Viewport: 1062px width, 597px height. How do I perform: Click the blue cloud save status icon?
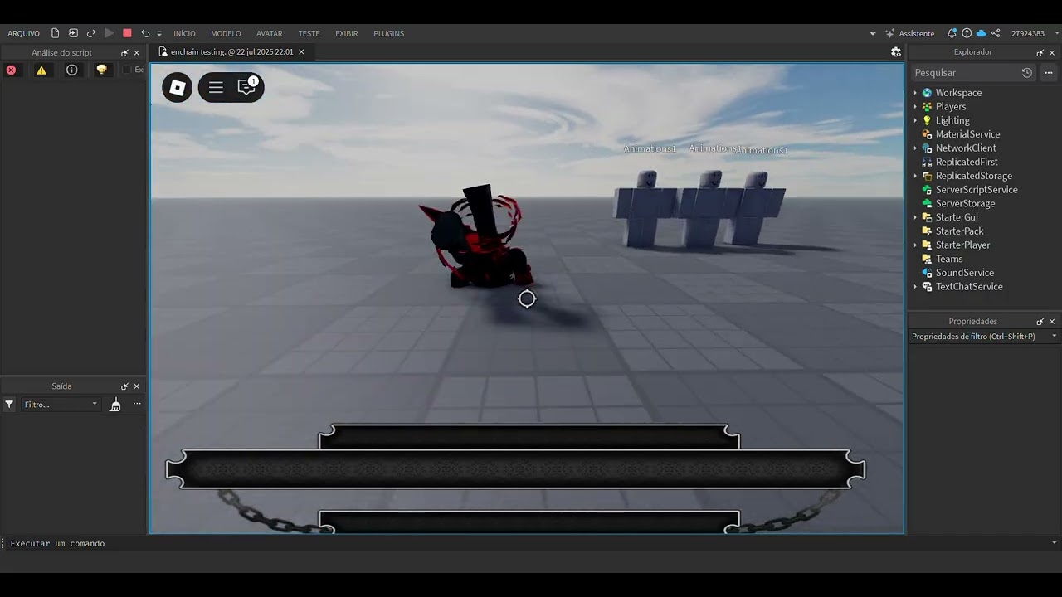pos(981,33)
